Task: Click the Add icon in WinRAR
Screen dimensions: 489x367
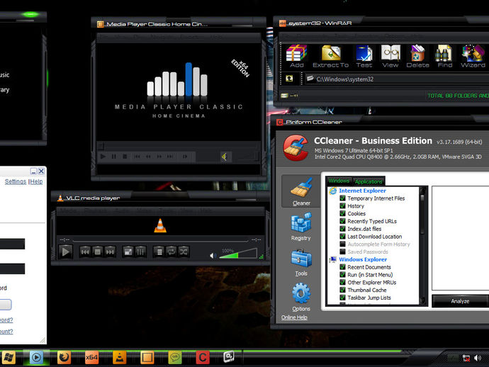Action: click(296, 56)
